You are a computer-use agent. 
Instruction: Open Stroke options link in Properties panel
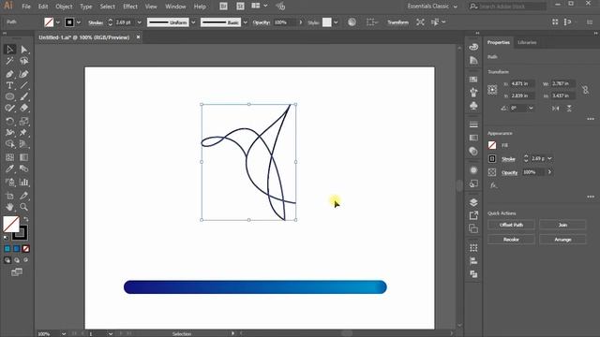pyautogui.click(x=508, y=159)
